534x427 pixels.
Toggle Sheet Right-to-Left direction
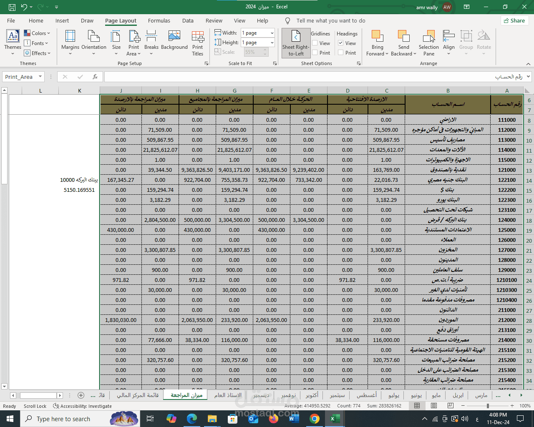(296, 43)
